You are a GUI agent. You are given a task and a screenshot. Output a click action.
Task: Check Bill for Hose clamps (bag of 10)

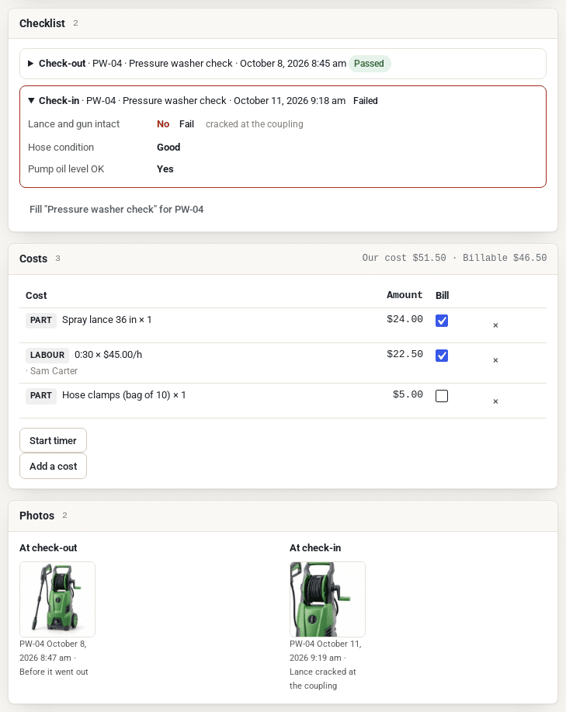pos(442,396)
